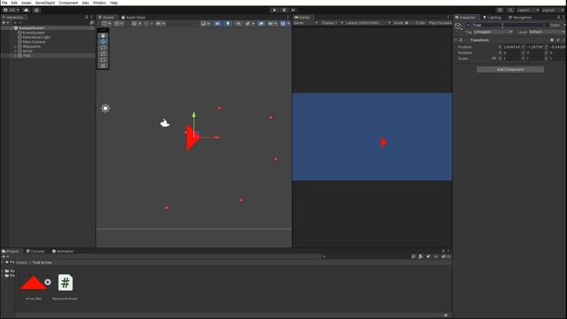Select the Transform tool in Scene toolbar
Image resolution: width=567 pixels, height=319 pixels.
tap(103, 66)
